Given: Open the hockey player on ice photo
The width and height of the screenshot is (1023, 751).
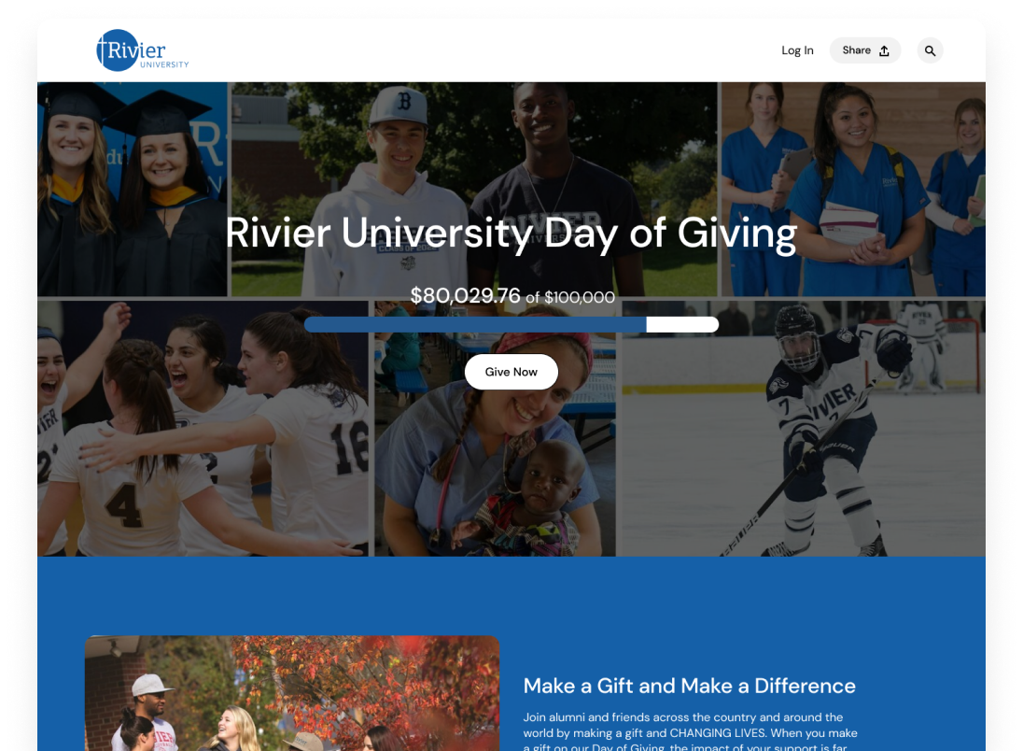Looking at the screenshot, I should (x=801, y=429).
